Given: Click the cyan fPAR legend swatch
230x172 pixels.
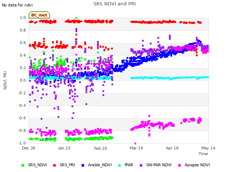Looking at the screenshot, I should [x=120, y=165].
